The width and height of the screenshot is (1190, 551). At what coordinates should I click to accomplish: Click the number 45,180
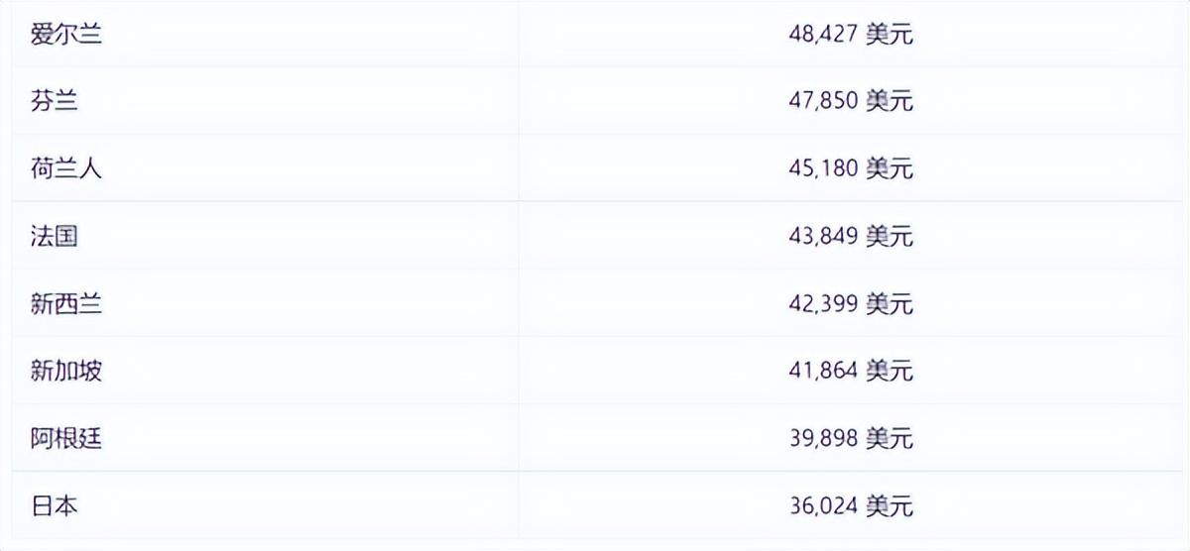click(823, 168)
